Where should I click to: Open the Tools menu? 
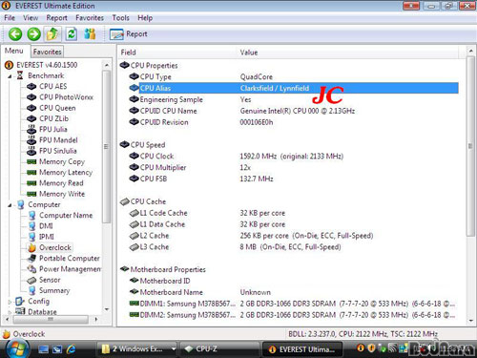(120, 18)
